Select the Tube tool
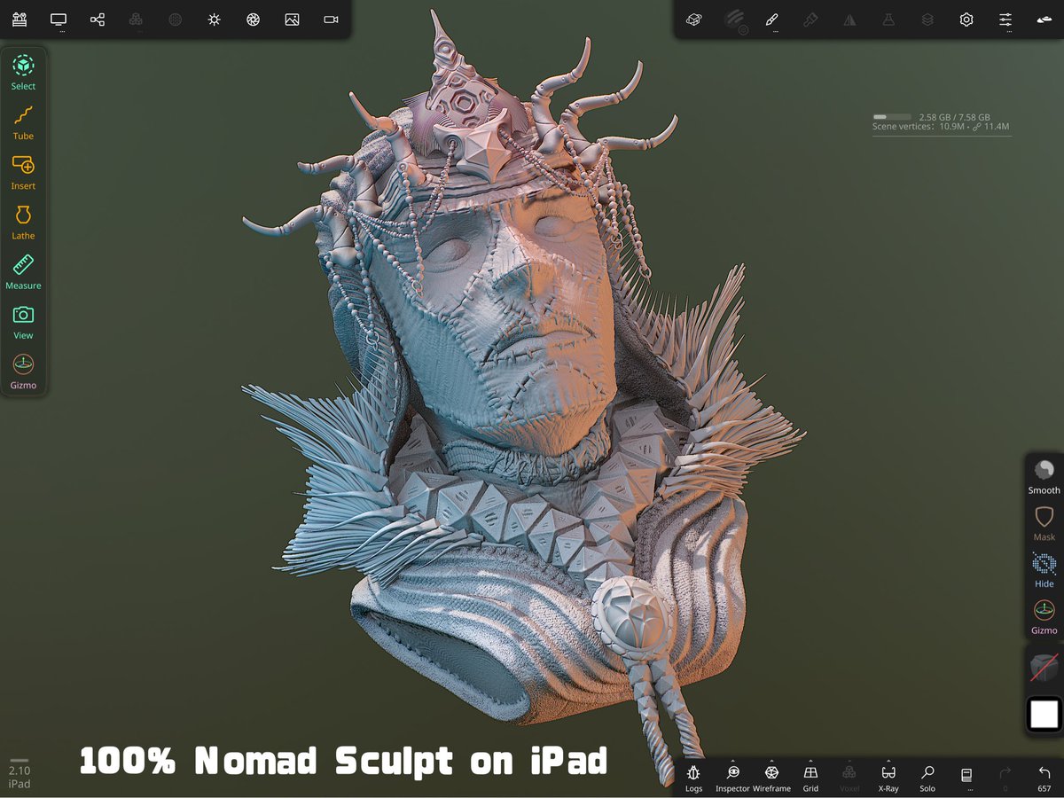This screenshot has height=798, width=1064. tap(23, 122)
